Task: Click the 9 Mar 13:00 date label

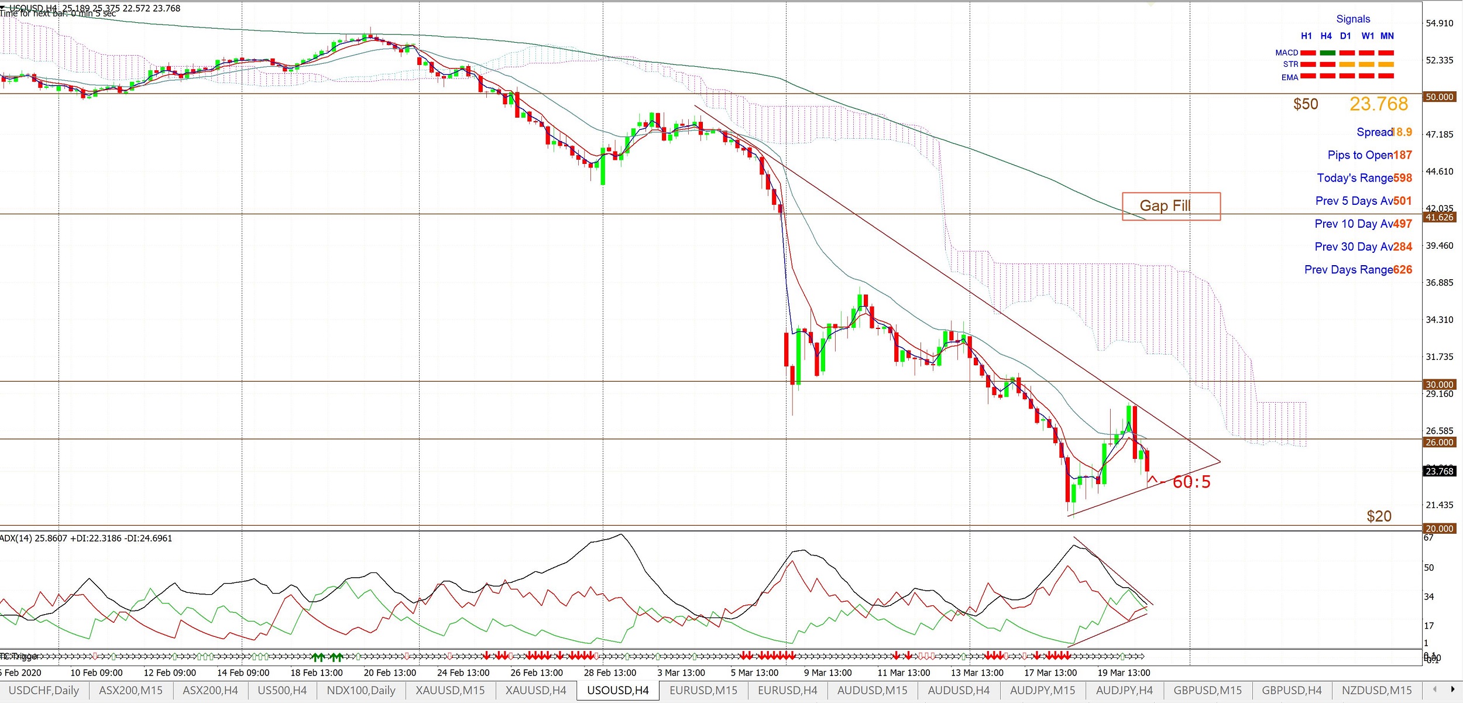Action: pos(827,673)
